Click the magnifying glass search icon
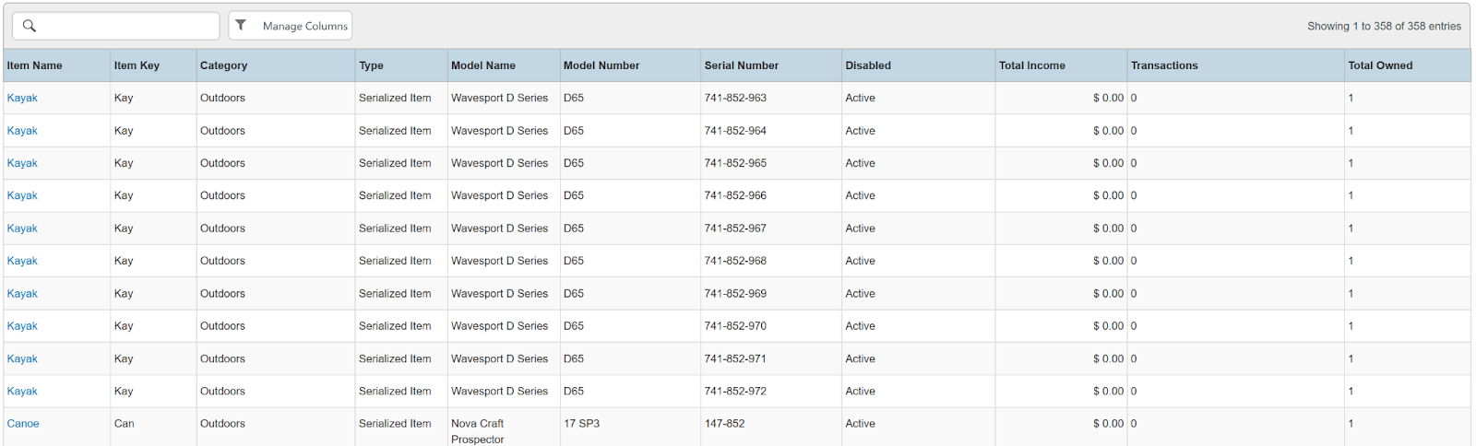Screen dimensions: 1476x446 (x=30, y=26)
